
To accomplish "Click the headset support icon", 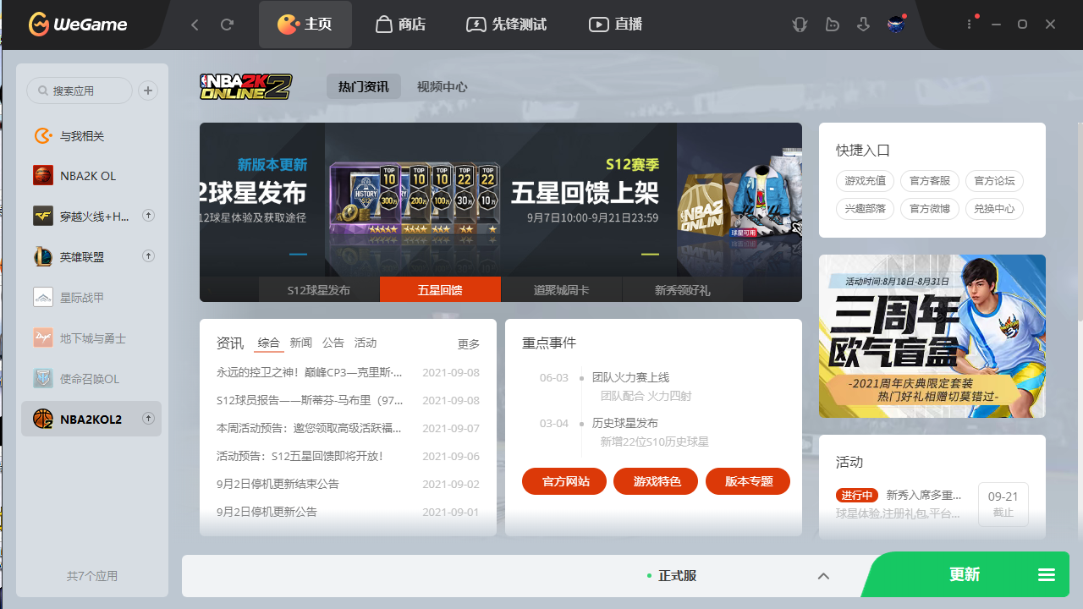I will pos(800,25).
